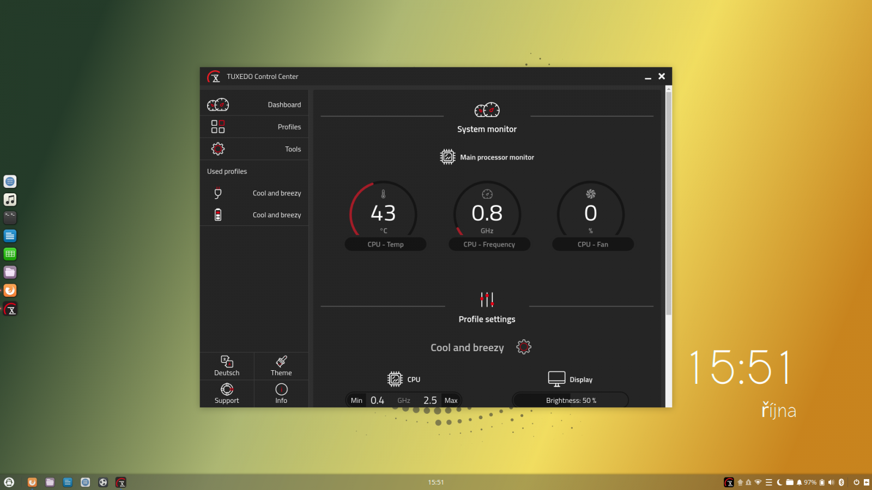The image size is (872, 490).
Task: Open the Dashboard section in the sidebar
Action: click(x=254, y=105)
